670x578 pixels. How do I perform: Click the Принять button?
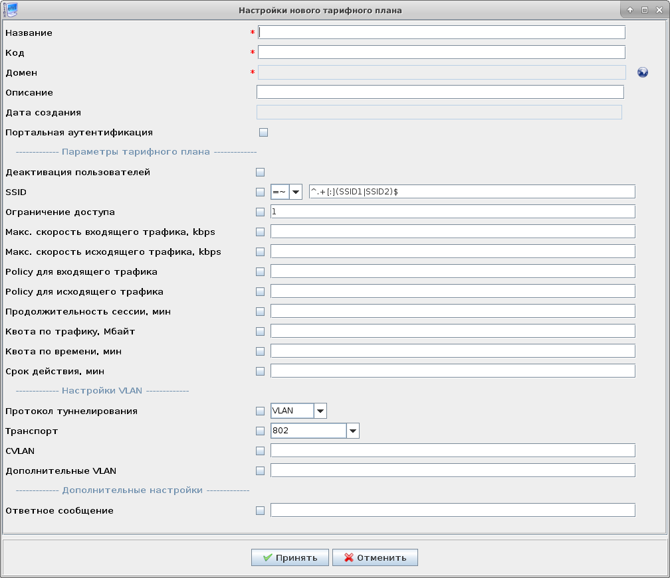pos(290,557)
